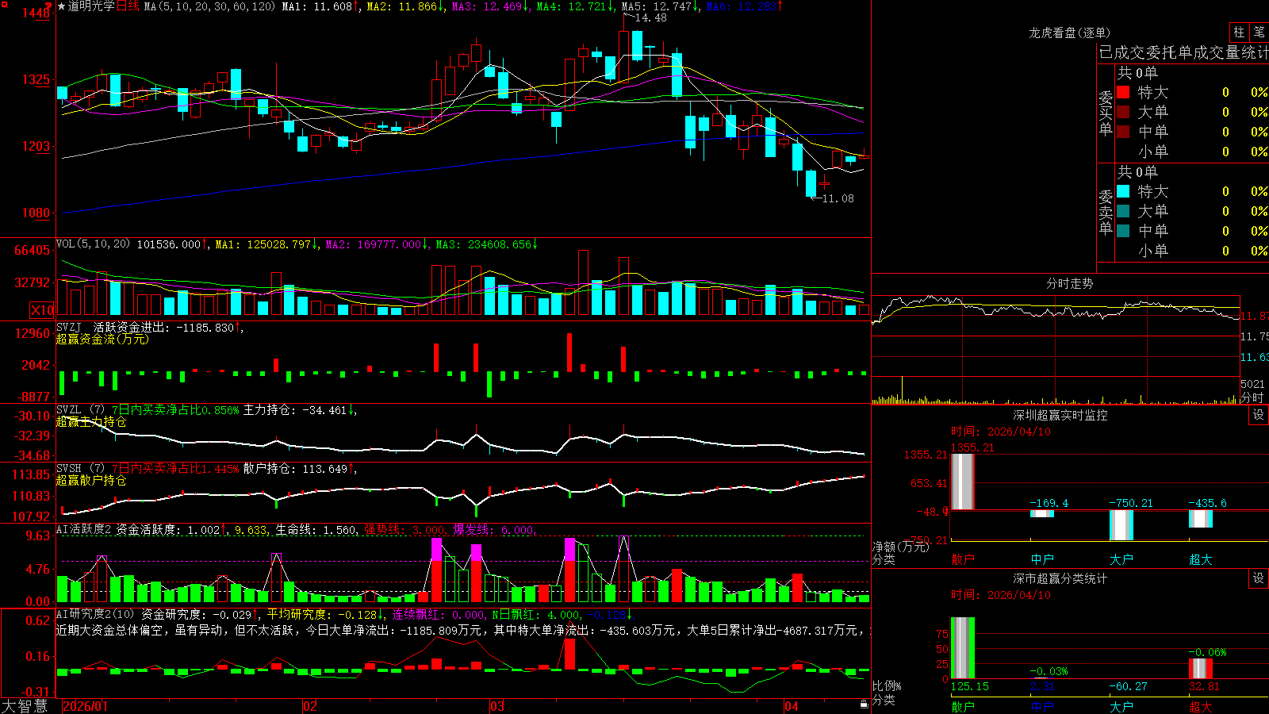Click the 超赢主力持仓 label

coord(91,421)
